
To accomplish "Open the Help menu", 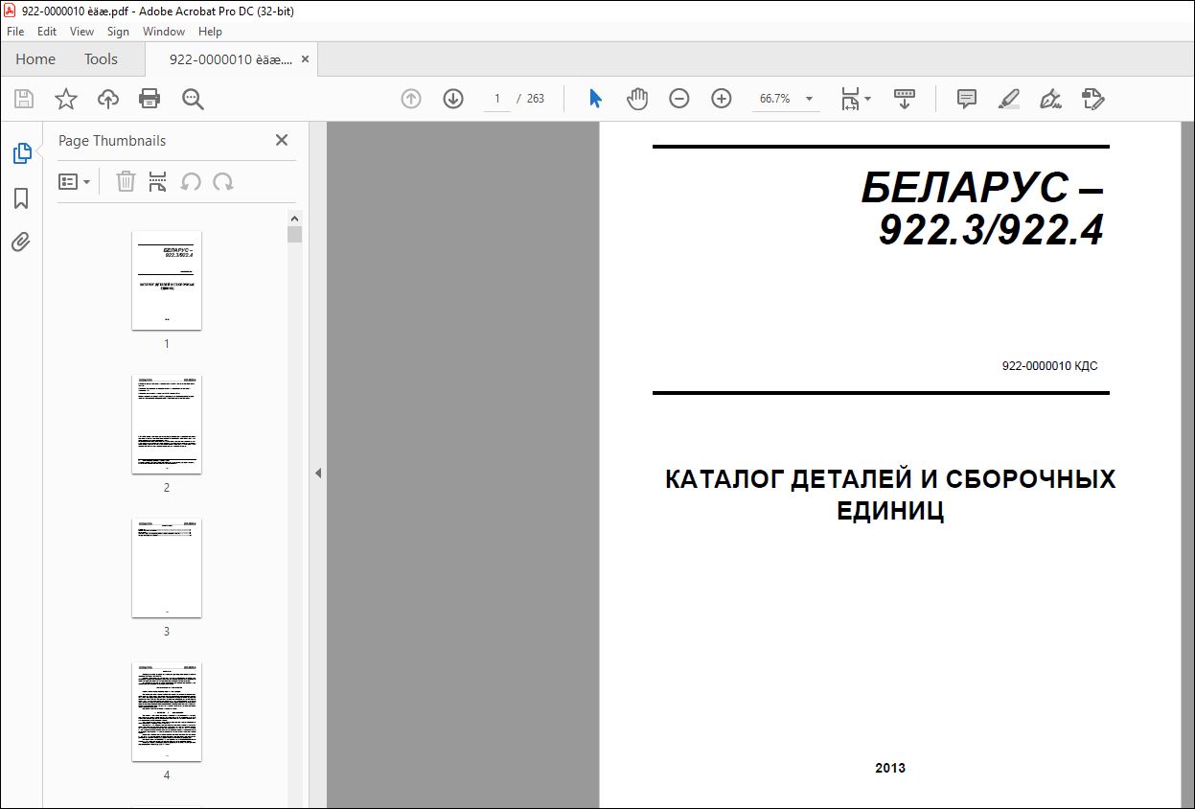I will coord(210,32).
